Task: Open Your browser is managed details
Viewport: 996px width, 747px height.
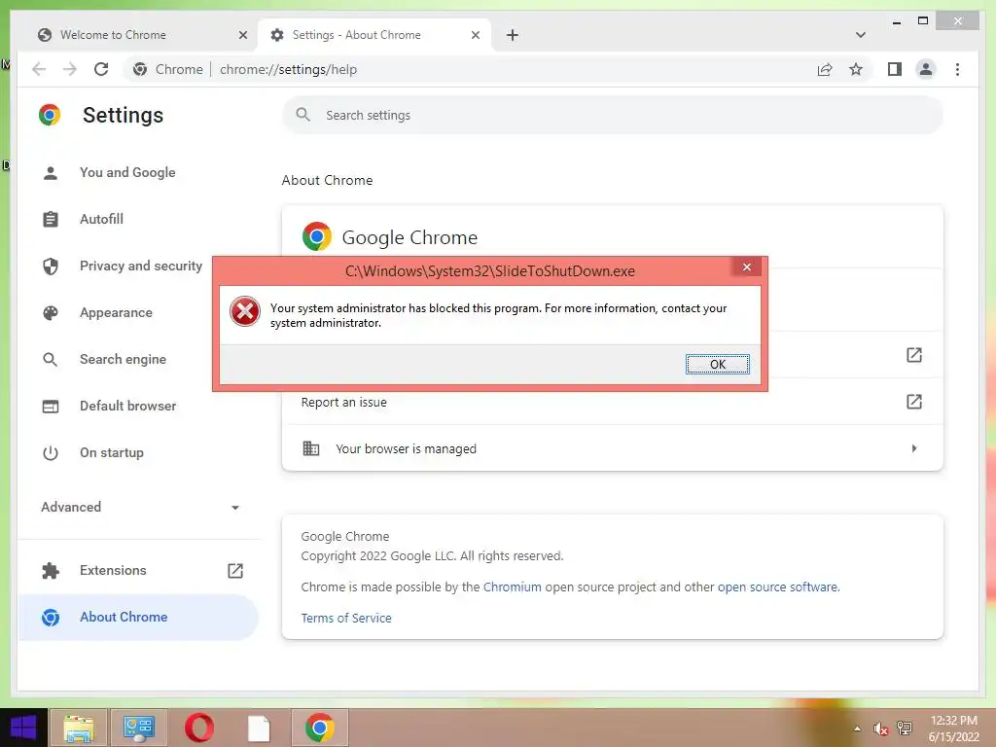Action: pos(613,448)
